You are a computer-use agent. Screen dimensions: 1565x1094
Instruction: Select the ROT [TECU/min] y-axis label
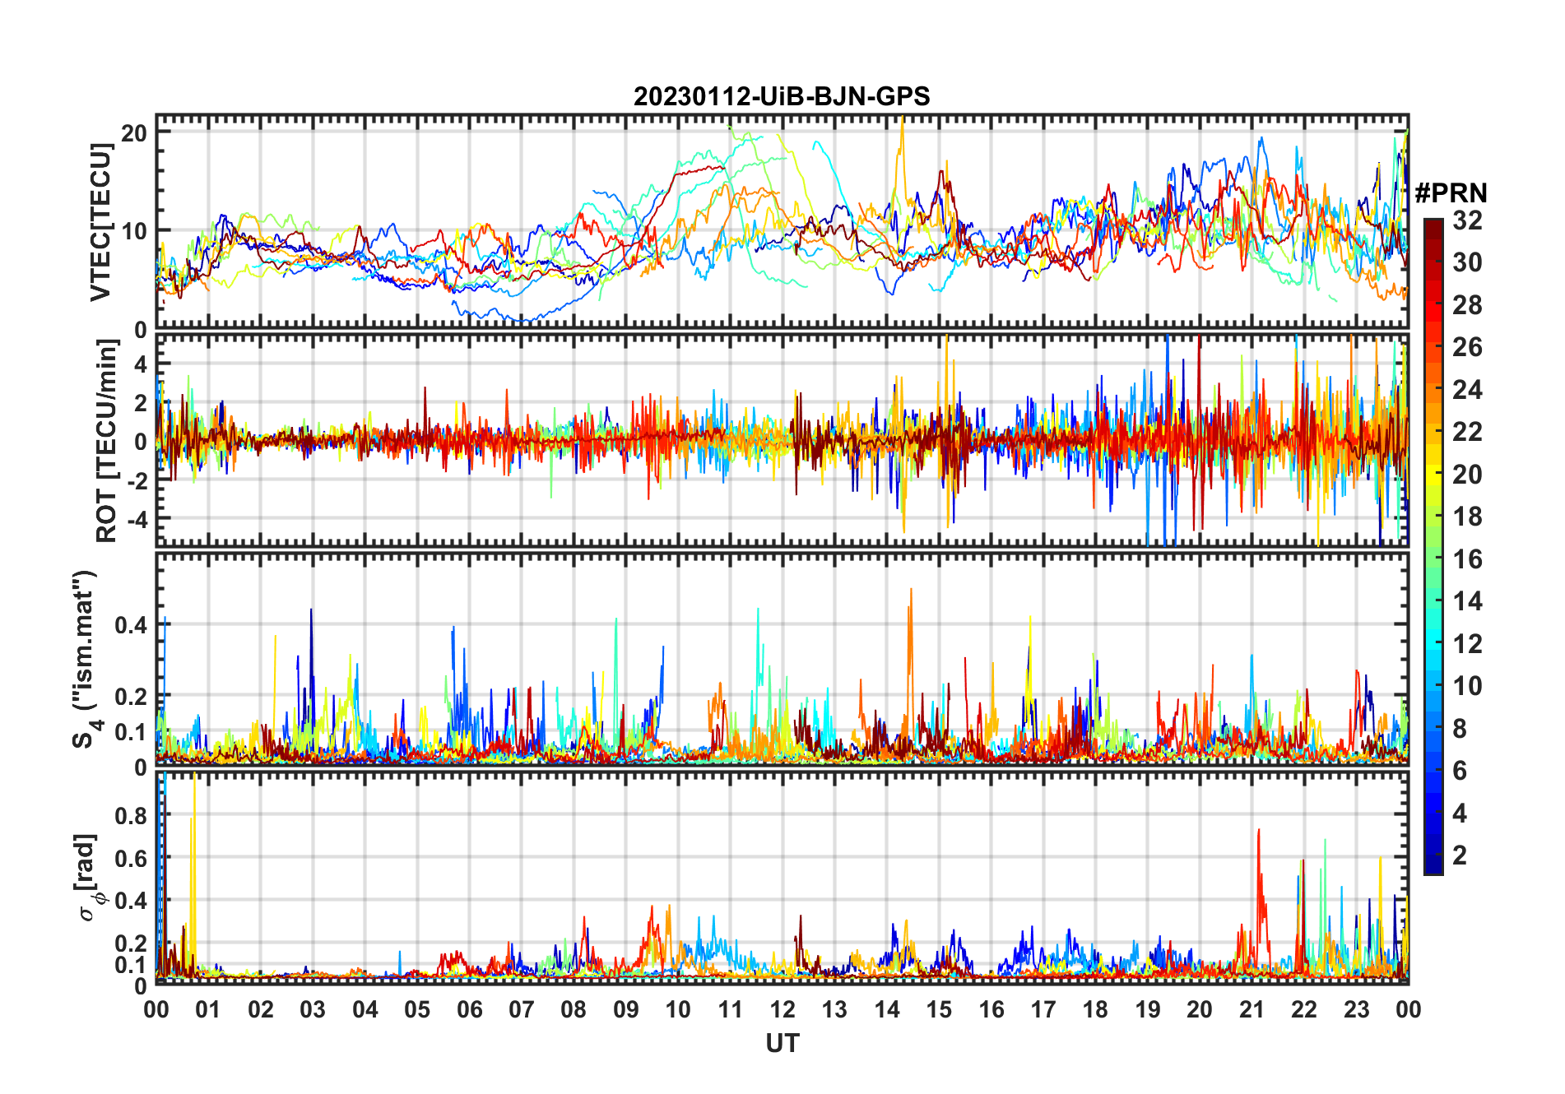coord(106,440)
